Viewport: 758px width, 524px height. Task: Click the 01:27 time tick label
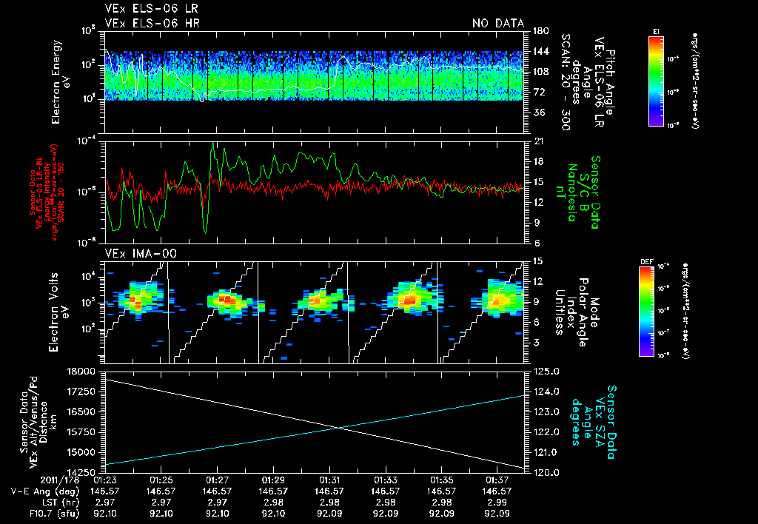pos(217,482)
